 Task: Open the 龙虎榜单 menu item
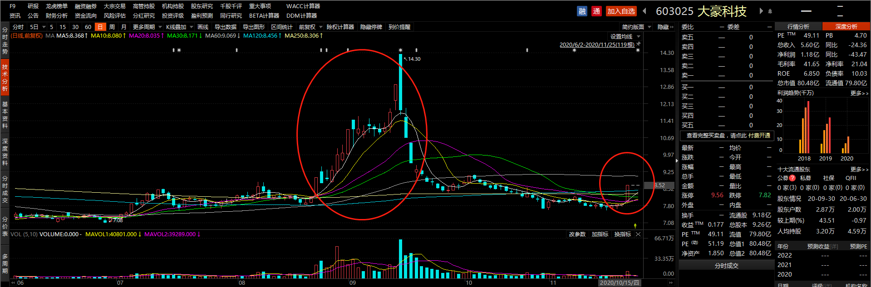coord(57,6)
